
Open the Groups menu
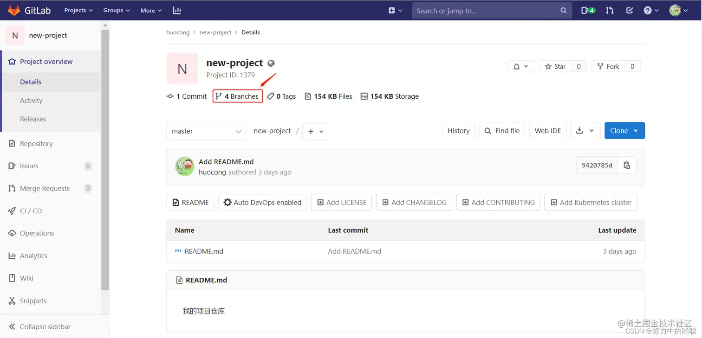pyautogui.click(x=117, y=10)
